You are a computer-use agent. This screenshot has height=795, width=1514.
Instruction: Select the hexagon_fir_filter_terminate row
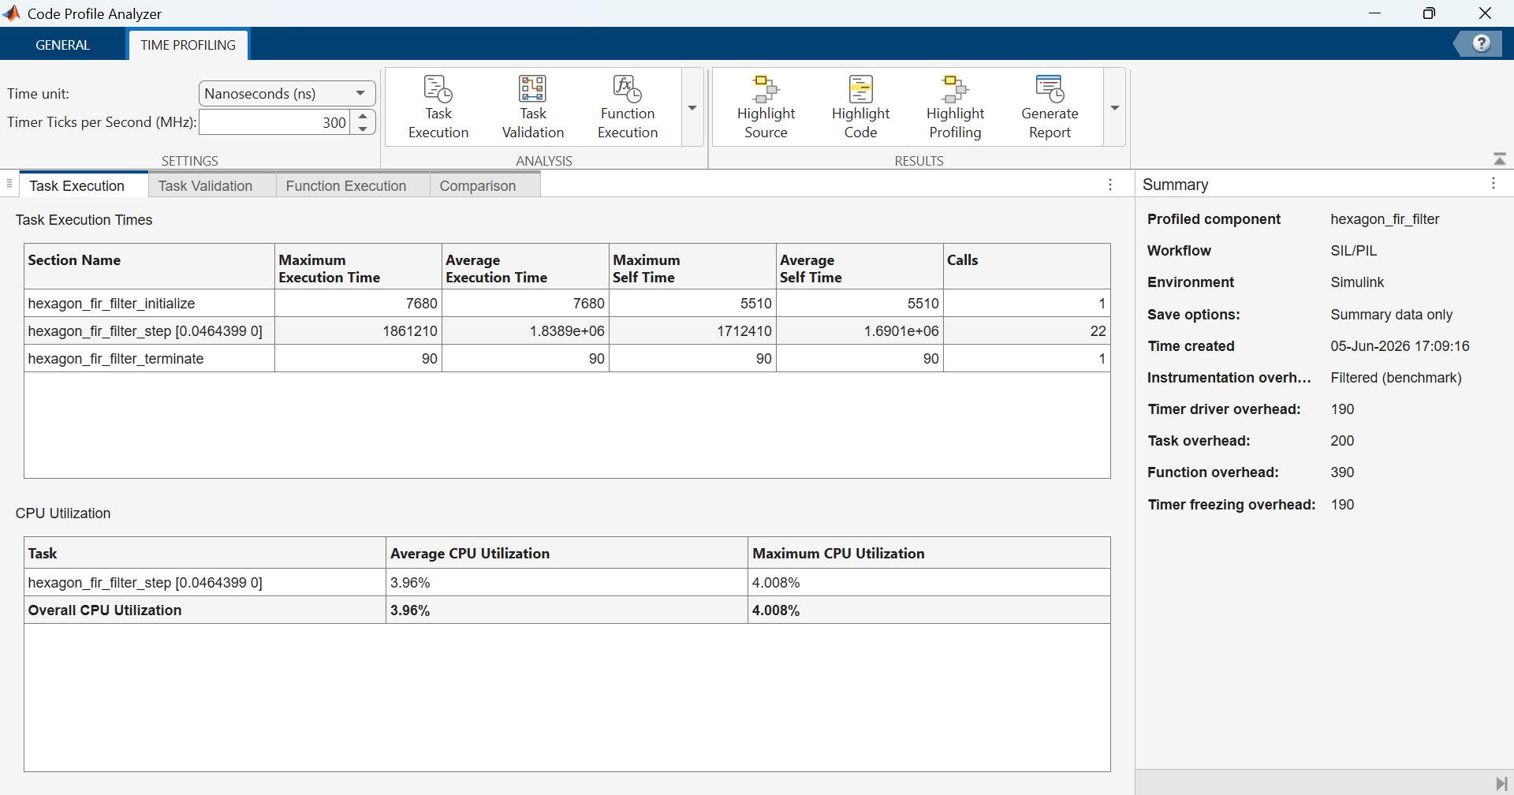tap(567, 358)
